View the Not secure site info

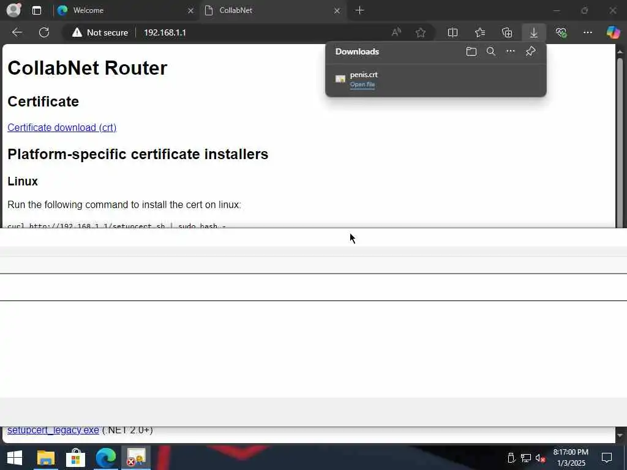click(x=100, y=32)
